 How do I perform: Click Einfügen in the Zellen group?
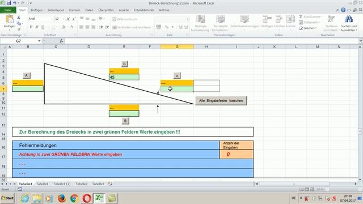point(267,22)
